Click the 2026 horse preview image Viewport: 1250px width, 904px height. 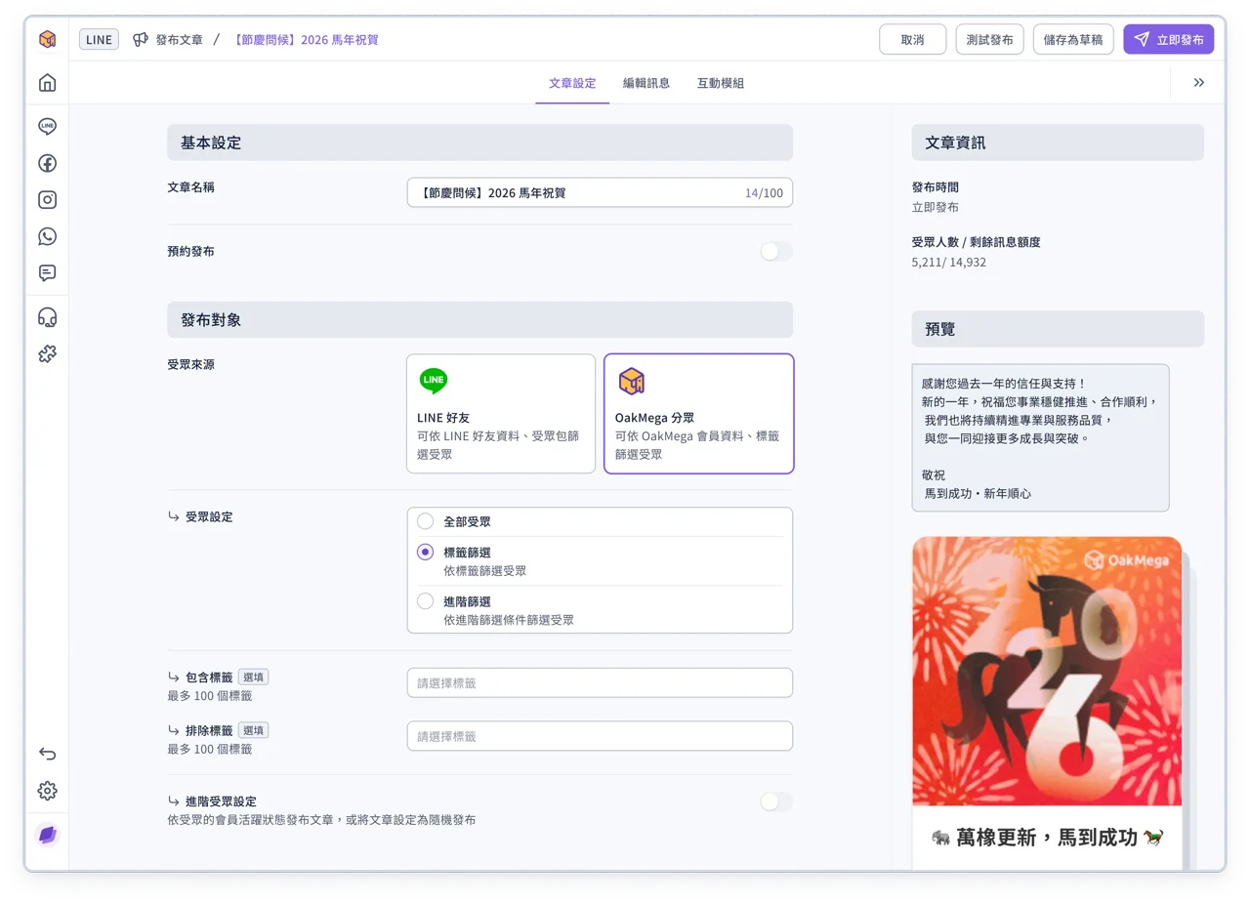pos(1047,672)
